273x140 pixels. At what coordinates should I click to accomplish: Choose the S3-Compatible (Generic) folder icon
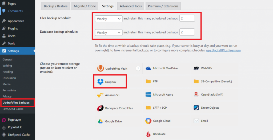196,81
